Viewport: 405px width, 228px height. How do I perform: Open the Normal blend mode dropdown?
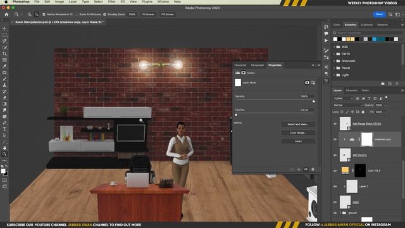[347, 105]
